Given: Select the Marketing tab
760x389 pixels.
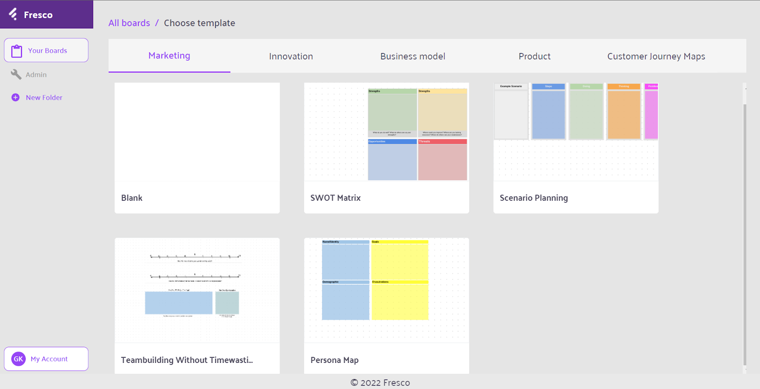Looking at the screenshot, I should coord(170,56).
